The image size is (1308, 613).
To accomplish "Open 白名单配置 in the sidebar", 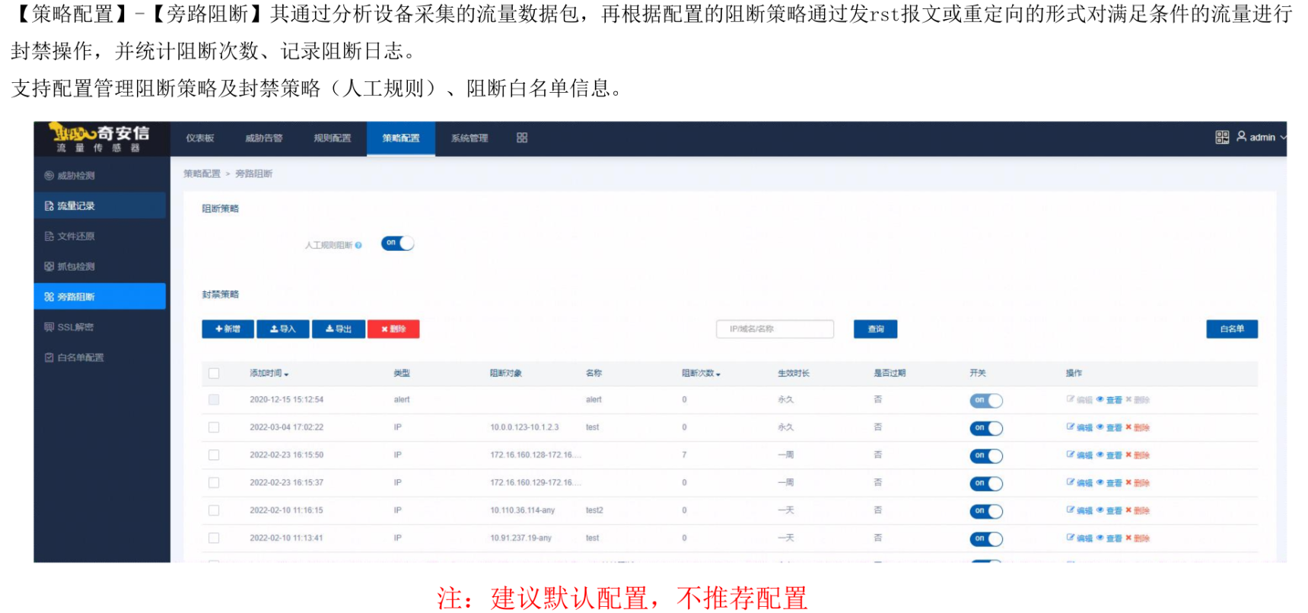I will point(100,357).
